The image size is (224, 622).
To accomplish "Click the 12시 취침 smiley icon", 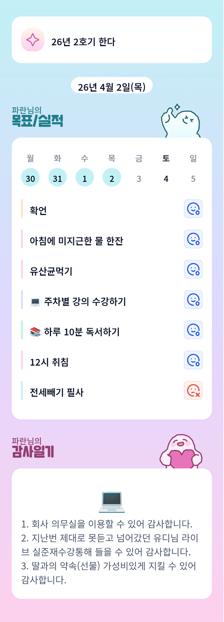I will click(193, 360).
